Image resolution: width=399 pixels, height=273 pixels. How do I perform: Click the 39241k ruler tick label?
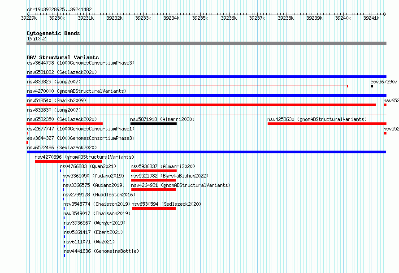(x=371, y=18)
